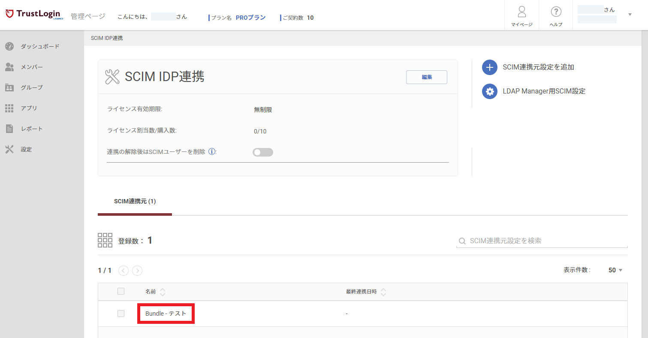Click the ご契約数 10 text
The height and width of the screenshot is (338, 648).
(298, 18)
